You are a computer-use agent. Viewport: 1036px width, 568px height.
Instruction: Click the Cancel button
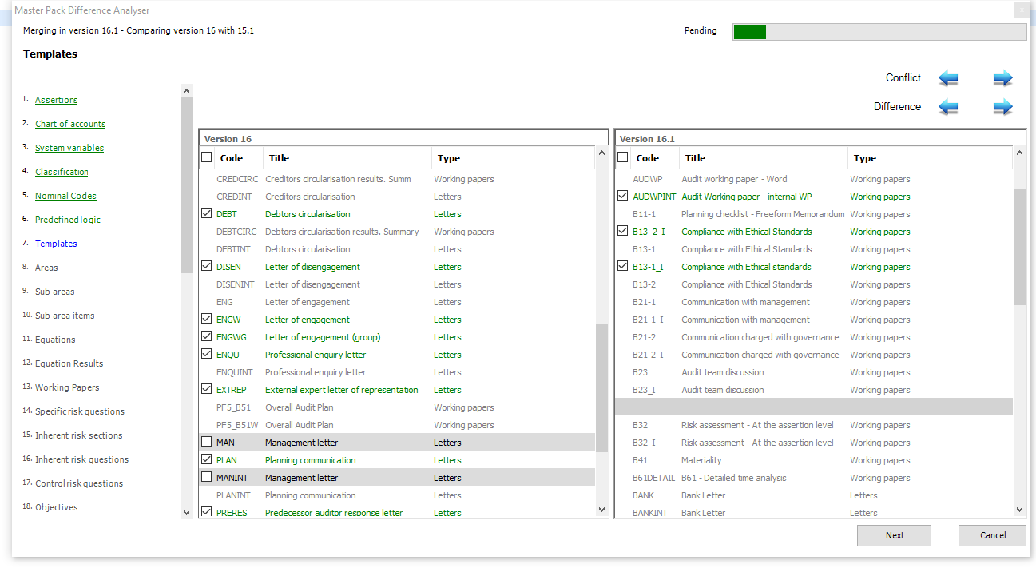pos(992,535)
